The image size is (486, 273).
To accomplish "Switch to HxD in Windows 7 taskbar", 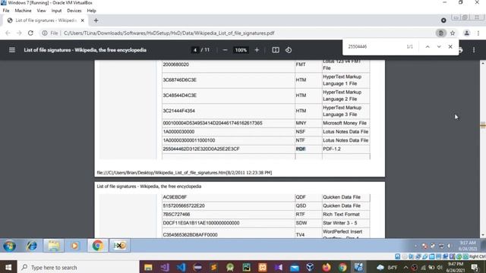I will [120, 246].
